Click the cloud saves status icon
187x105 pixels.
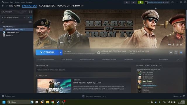tap(99, 52)
